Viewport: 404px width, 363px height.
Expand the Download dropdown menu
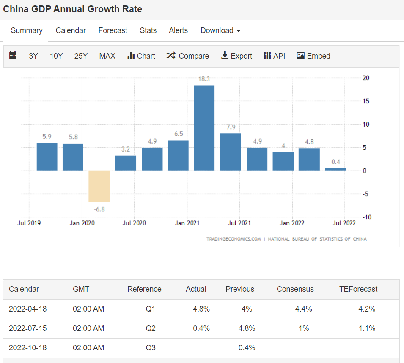[x=220, y=30]
